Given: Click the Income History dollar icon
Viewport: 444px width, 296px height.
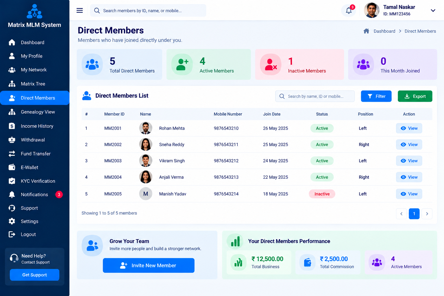Looking at the screenshot, I should [12, 126].
